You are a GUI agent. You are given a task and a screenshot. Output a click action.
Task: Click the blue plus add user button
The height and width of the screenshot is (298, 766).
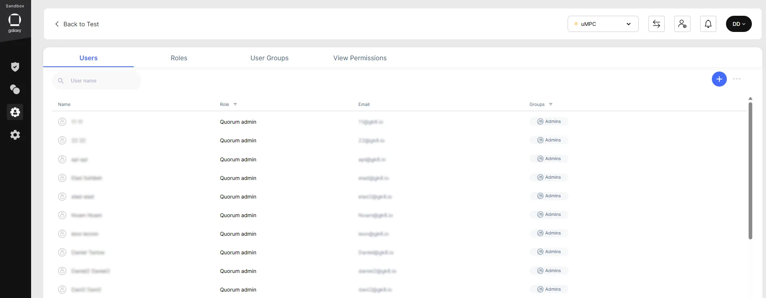[719, 79]
